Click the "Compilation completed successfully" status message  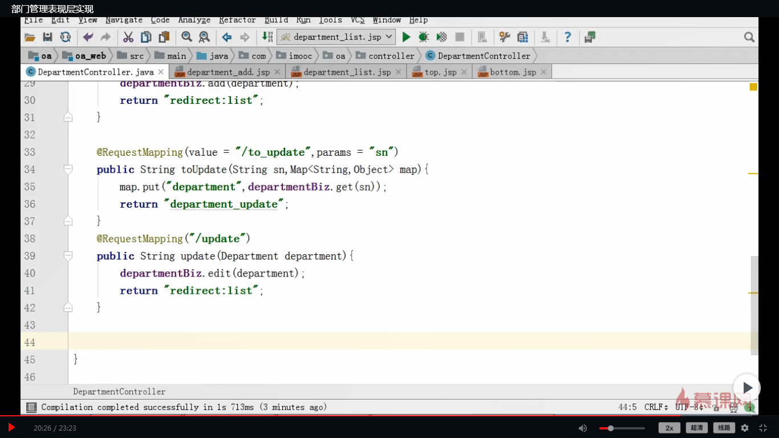click(x=184, y=407)
